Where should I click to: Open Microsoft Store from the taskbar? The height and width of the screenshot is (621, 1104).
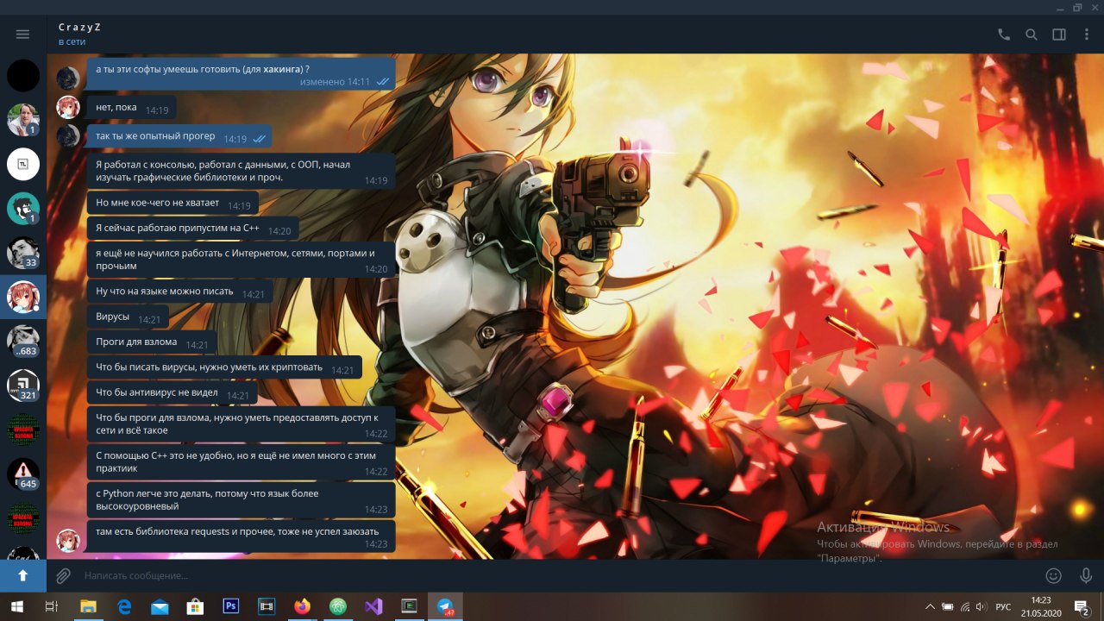(195, 606)
